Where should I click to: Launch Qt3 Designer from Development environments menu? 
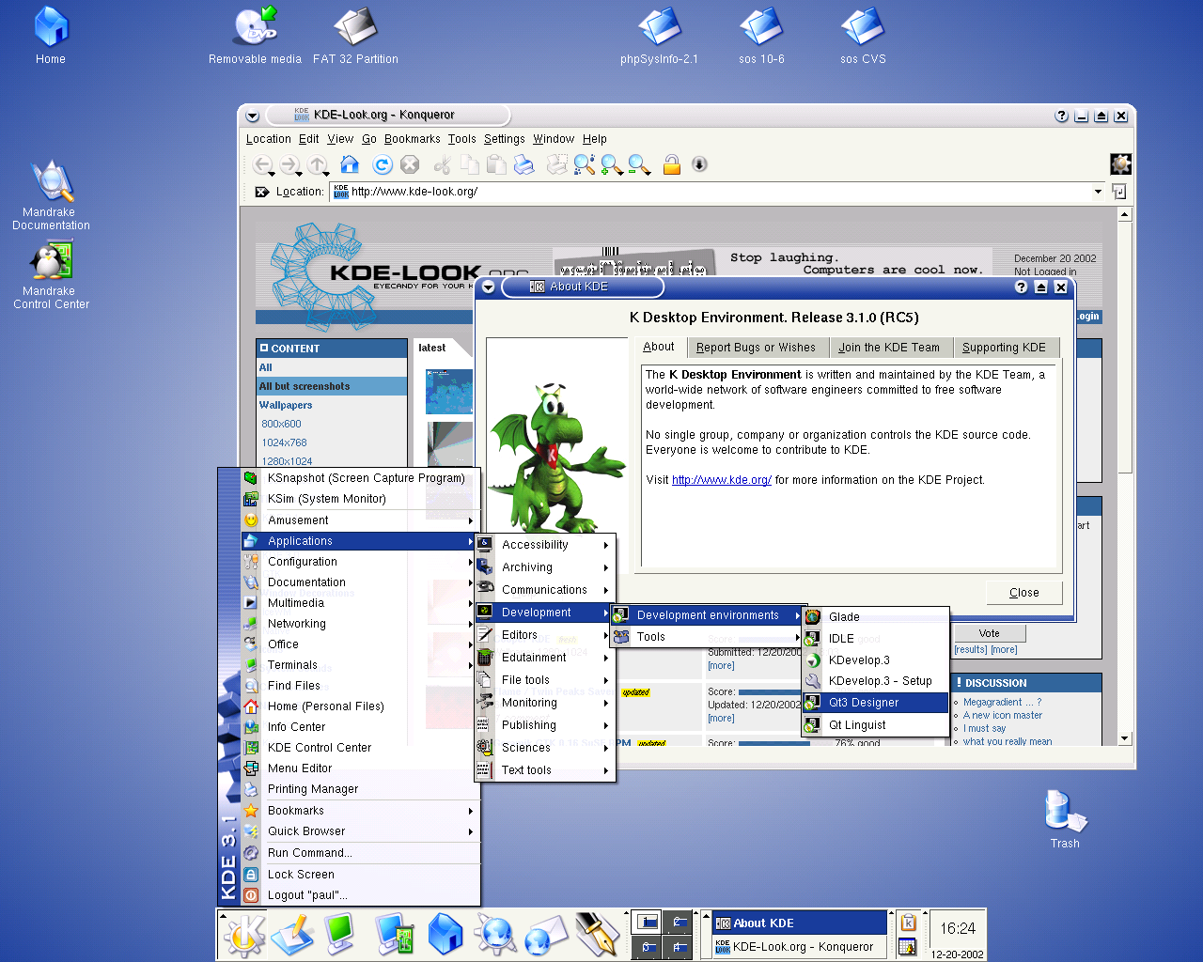pyautogui.click(x=875, y=703)
